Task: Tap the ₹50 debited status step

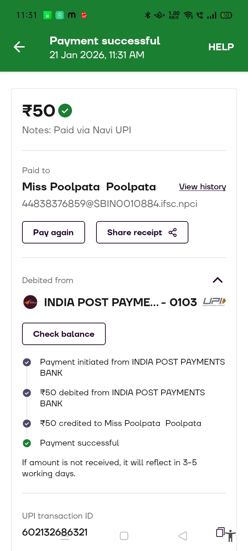Action: click(x=122, y=398)
